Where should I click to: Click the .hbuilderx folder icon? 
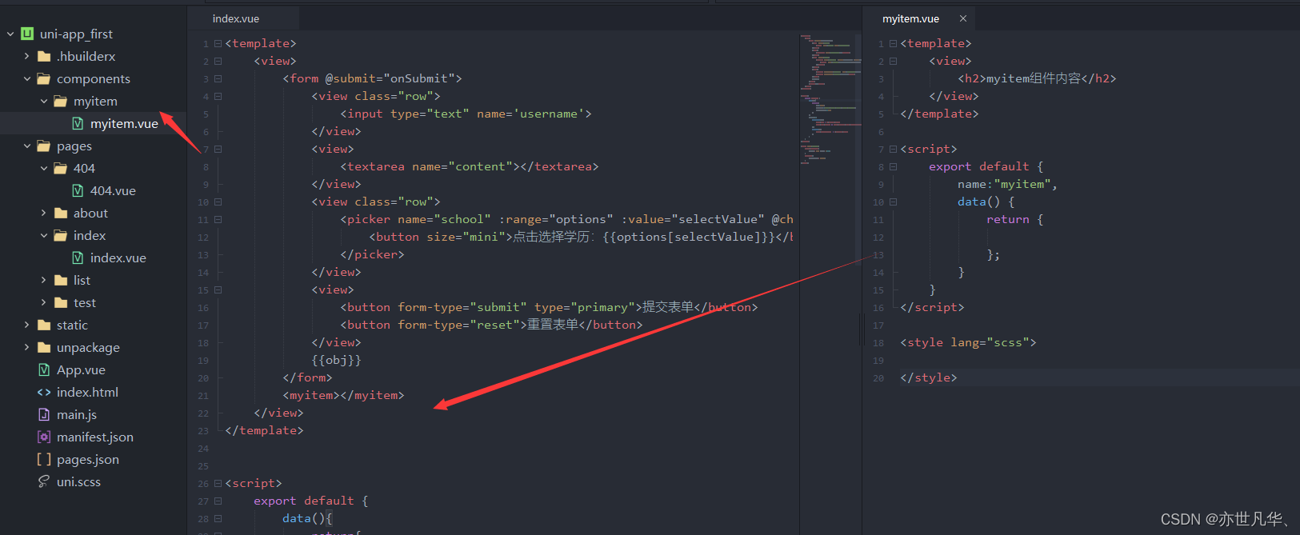point(44,56)
